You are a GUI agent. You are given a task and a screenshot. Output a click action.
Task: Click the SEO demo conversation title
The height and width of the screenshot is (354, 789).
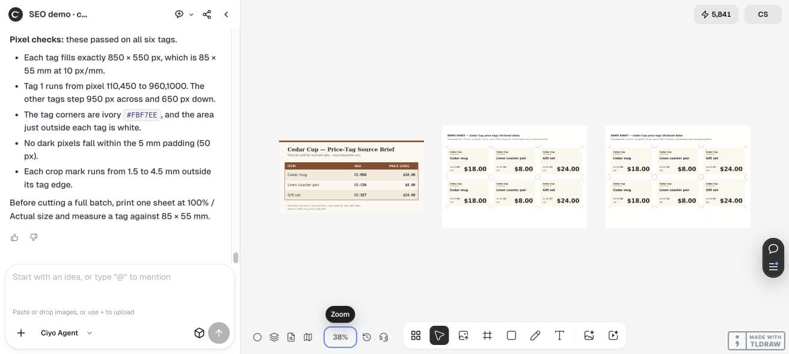[x=58, y=14]
